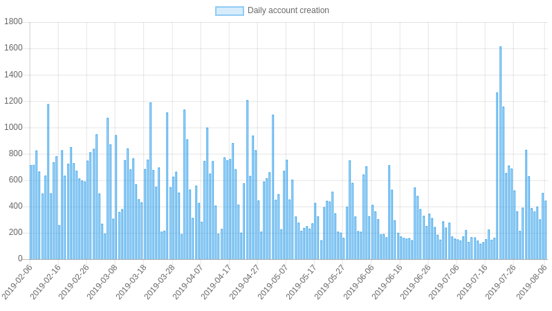Click x-axis date 2019-02-06
Viewport: 552px width, 311px height.
[17, 282]
